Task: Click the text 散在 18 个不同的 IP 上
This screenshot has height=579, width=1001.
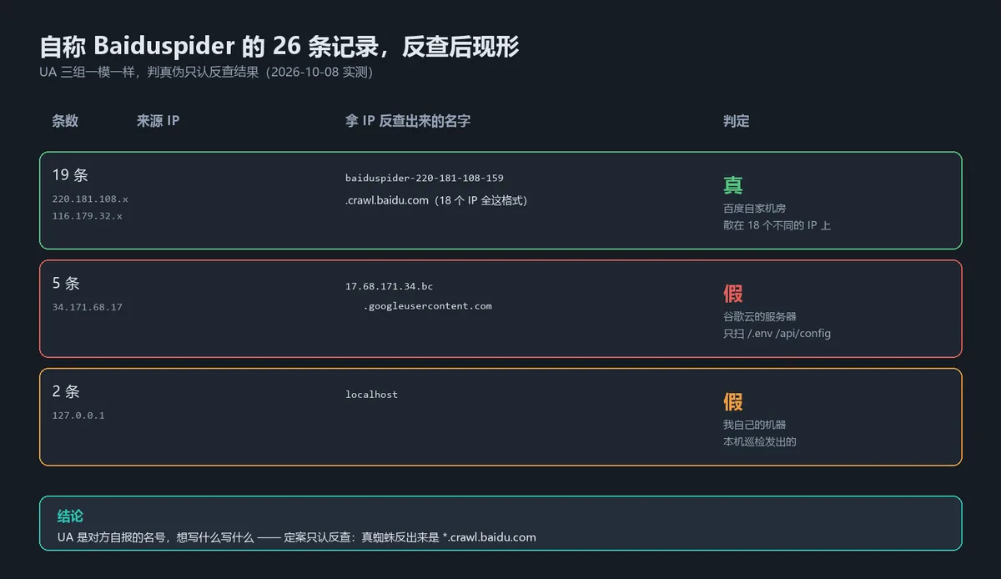Action: pyautogui.click(x=777, y=225)
